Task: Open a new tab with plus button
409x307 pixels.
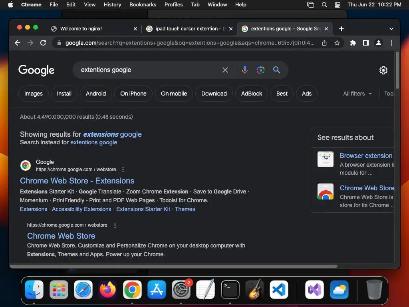Action: tap(341, 29)
